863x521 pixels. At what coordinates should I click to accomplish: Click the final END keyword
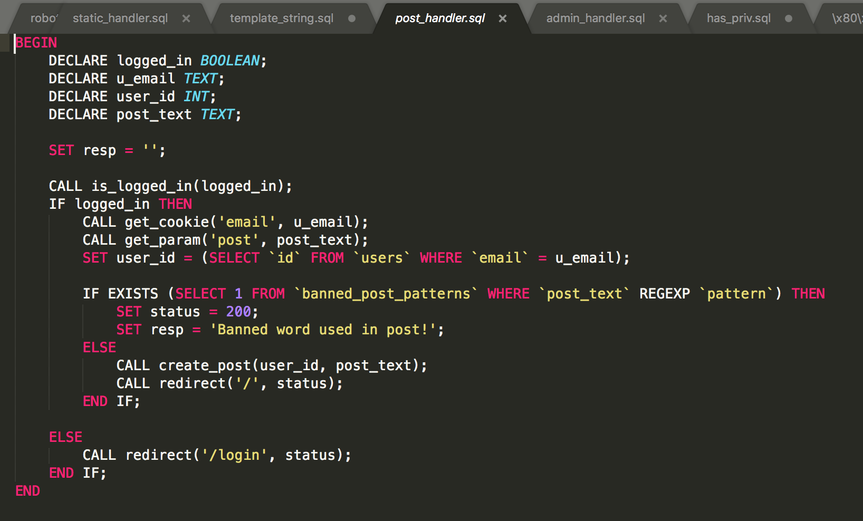point(28,491)
